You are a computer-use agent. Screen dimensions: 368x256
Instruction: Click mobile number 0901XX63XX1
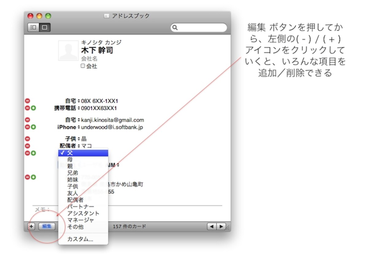[x=99, y=108]
